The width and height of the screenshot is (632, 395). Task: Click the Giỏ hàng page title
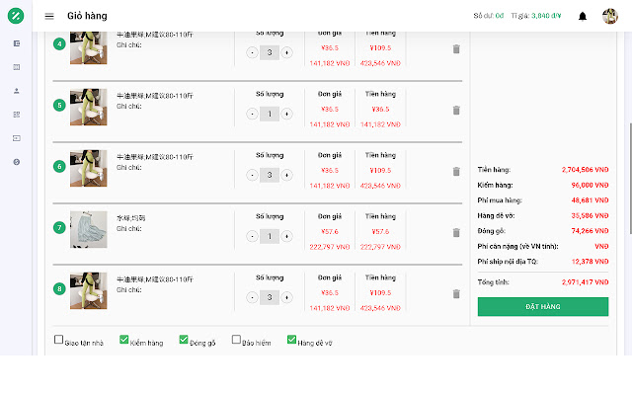pos(87,16)
